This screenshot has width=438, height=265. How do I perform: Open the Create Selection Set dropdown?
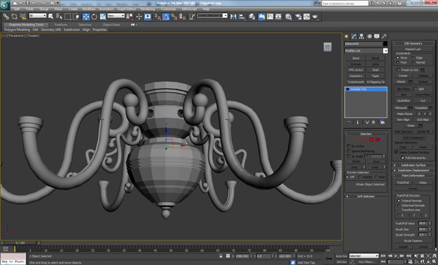point(212,16)
